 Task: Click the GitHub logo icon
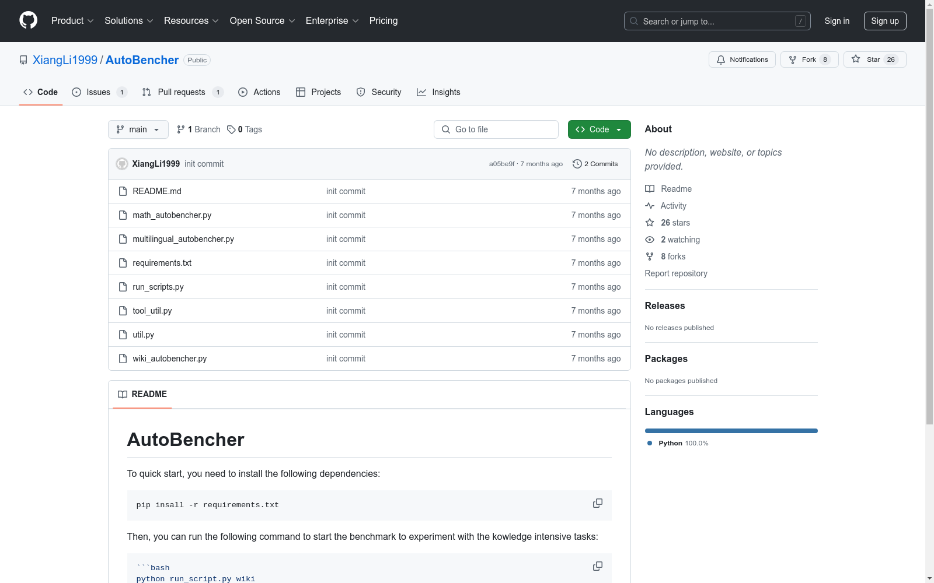coord(28,20)
